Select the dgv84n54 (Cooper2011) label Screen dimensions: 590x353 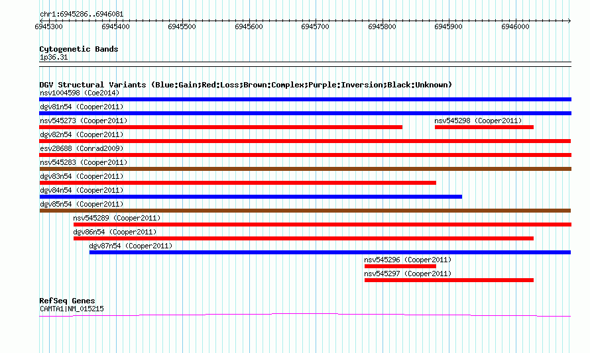(x=82, y=190)
